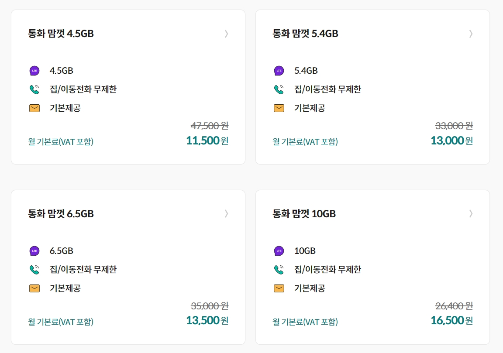This screenshot has height=353, width=503.
Task: Click the 11,500원 monthly price
Action: 207,141
